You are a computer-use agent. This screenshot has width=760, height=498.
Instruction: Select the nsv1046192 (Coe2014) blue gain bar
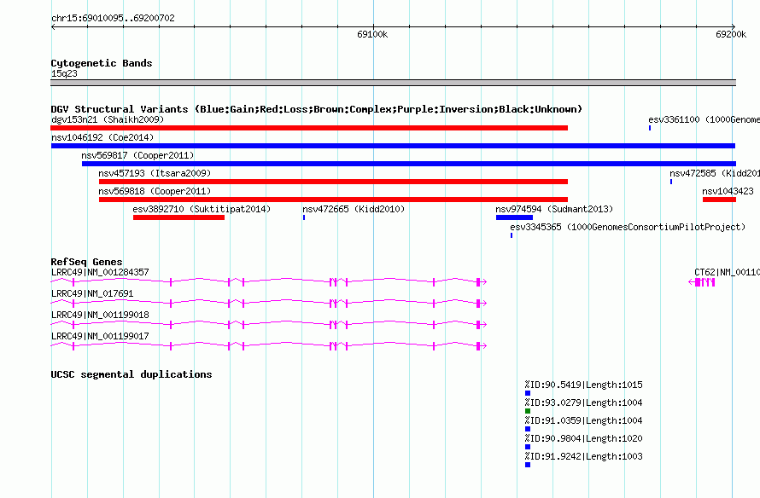tap(393, 146)
